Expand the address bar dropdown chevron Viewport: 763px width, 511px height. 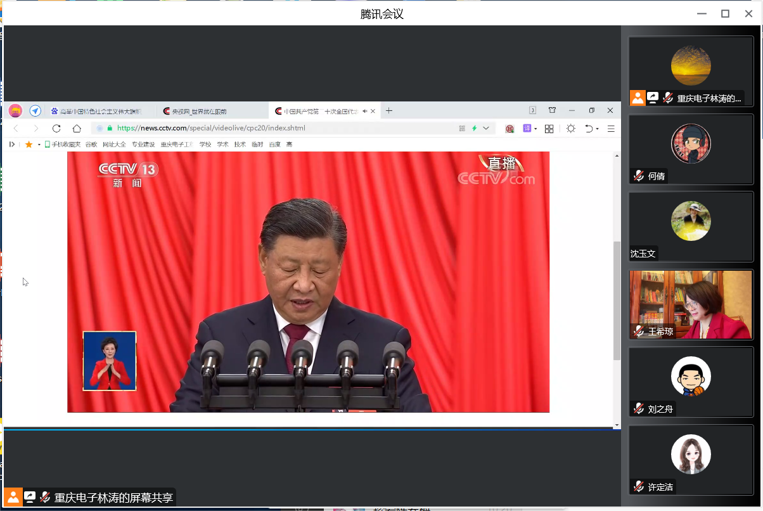[x=486, y=128]
